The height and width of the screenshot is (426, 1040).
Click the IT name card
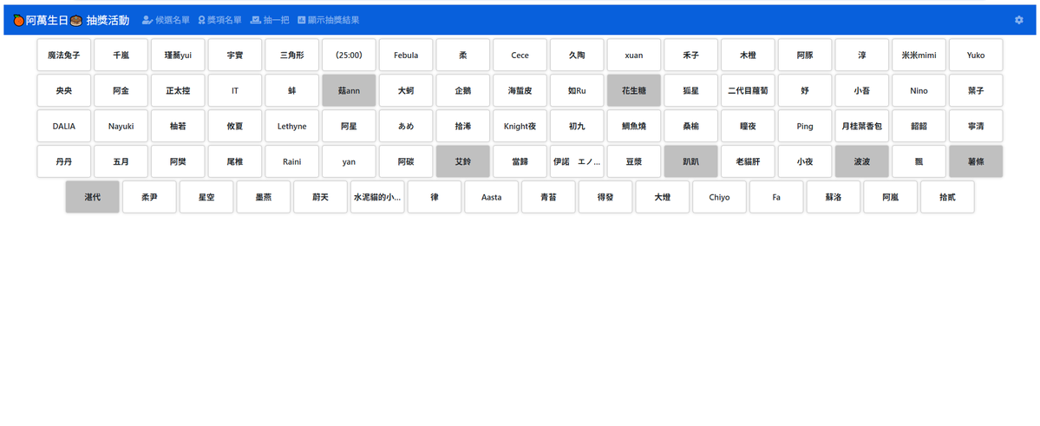tap(235, 91)
